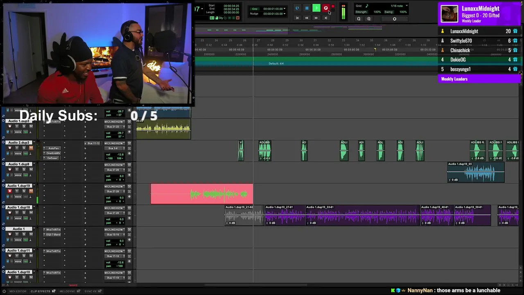The height and width of the screenshot is (295, 524).
Task: Open the AutoPan insert on Audio 2.dup3
Action: pyautogui.click(x=53, y=148)
